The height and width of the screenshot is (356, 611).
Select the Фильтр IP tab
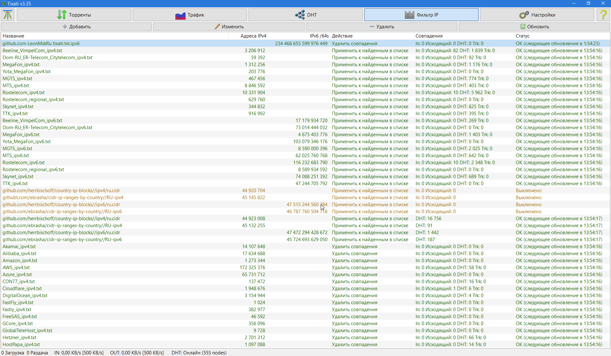(421, 15)
